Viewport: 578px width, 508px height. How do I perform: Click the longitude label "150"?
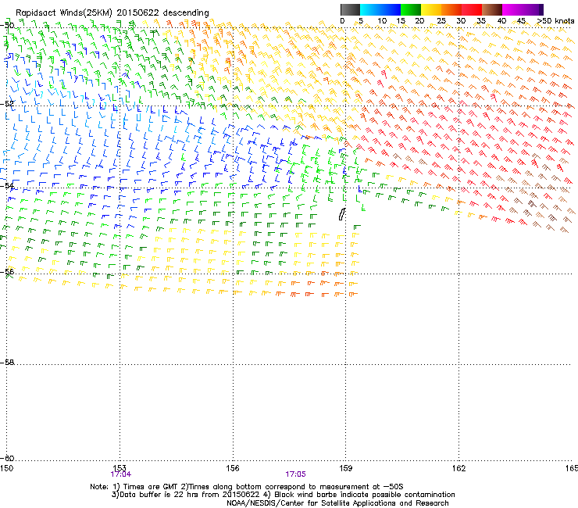click(6, 468)
